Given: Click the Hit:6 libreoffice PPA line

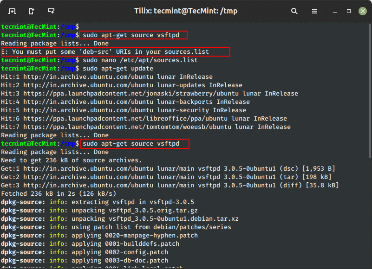Looking at the screenshot, I should (x=144, y=119).
